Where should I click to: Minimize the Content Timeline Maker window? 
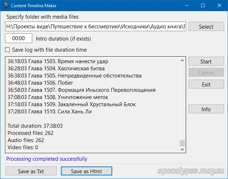point(186,6)
